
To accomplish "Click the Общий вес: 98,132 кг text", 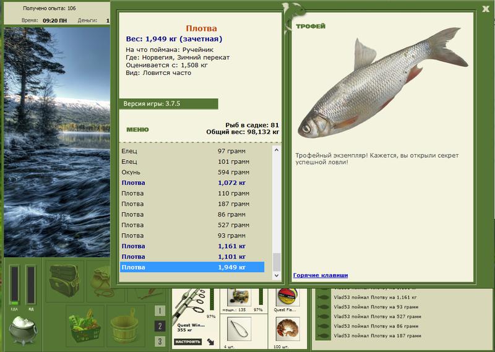I will (243, 132).
